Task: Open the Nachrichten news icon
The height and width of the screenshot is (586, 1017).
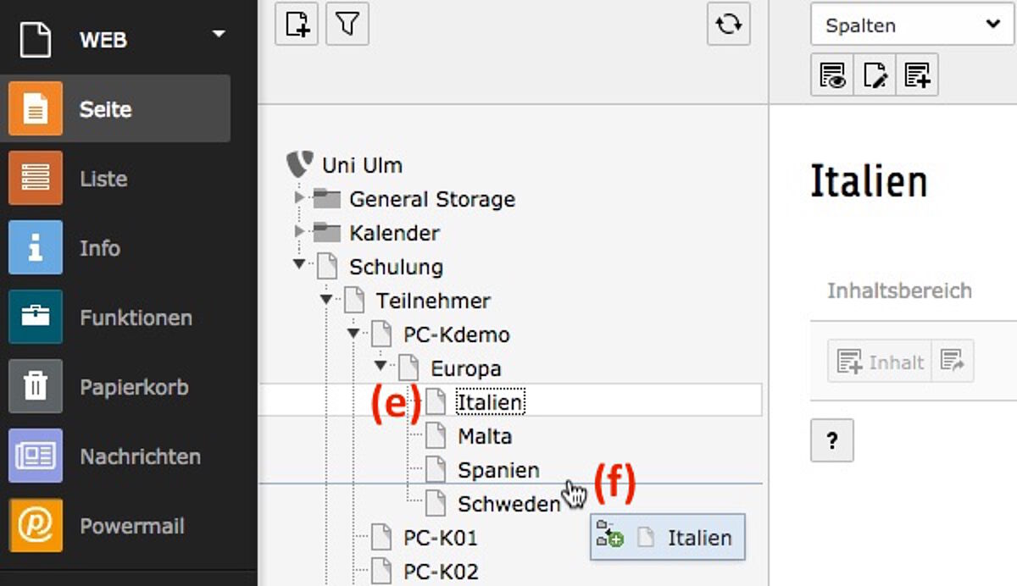Action: 36,456
